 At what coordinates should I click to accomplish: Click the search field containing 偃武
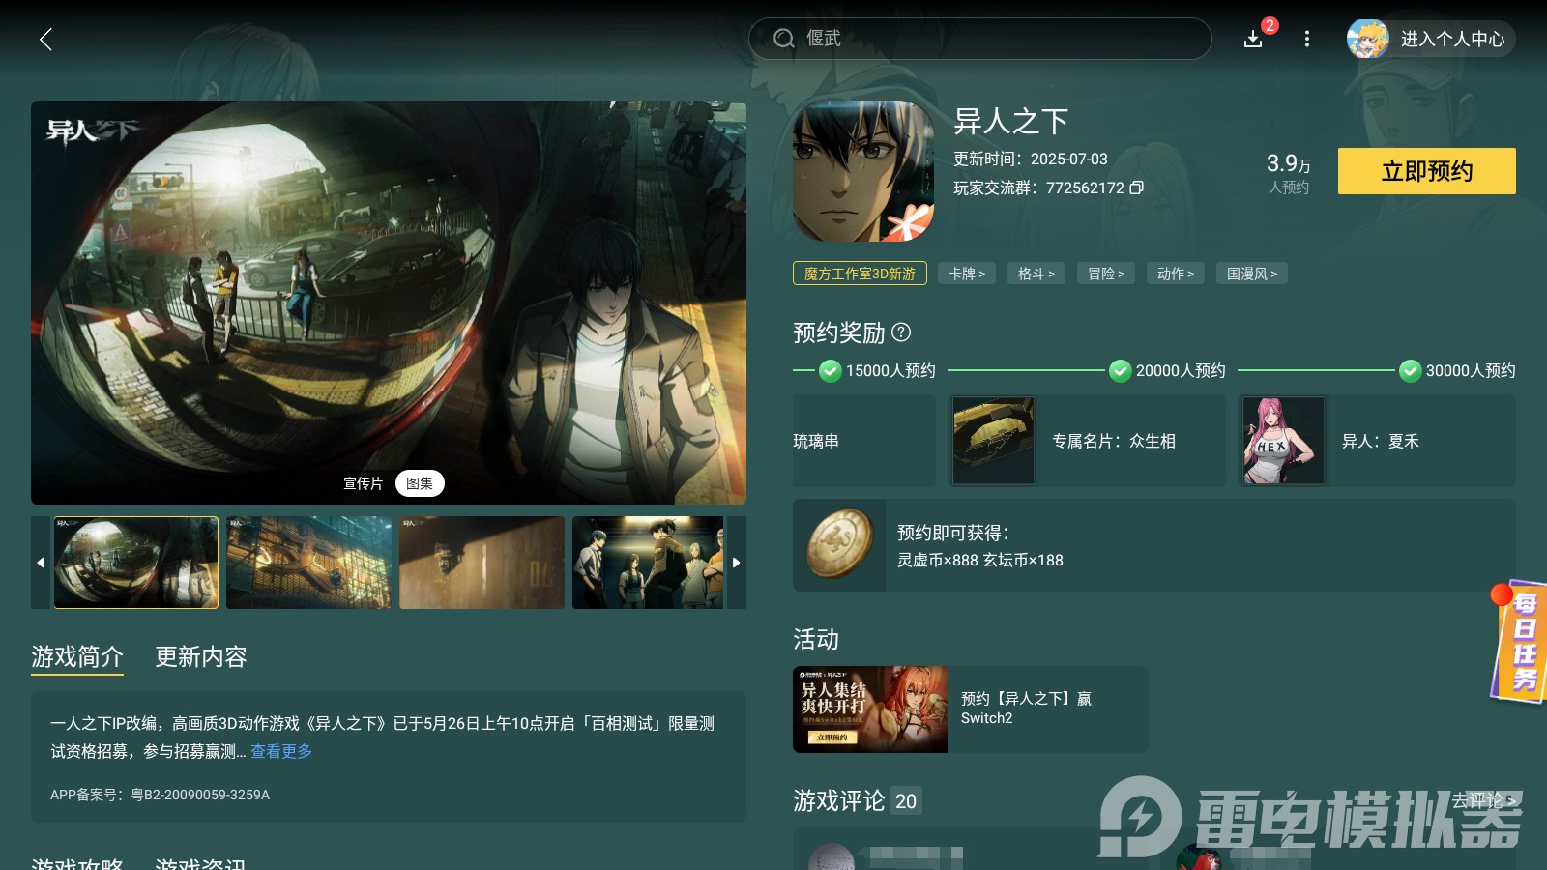tap(979, 39)
